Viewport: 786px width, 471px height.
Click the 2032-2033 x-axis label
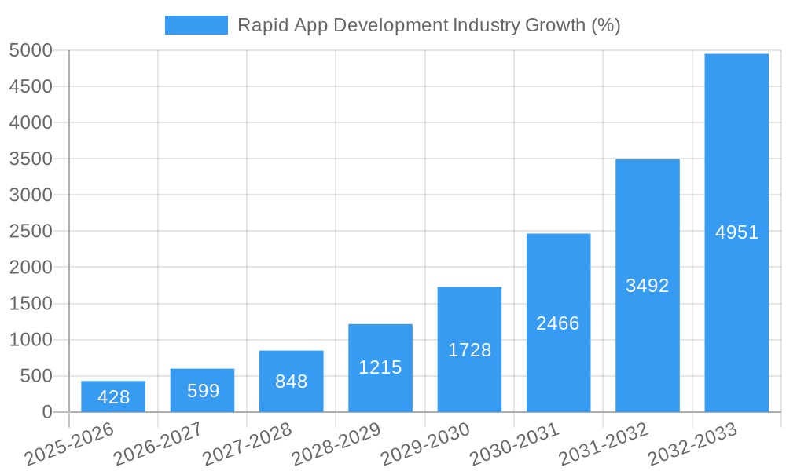[x=692, y=444]
